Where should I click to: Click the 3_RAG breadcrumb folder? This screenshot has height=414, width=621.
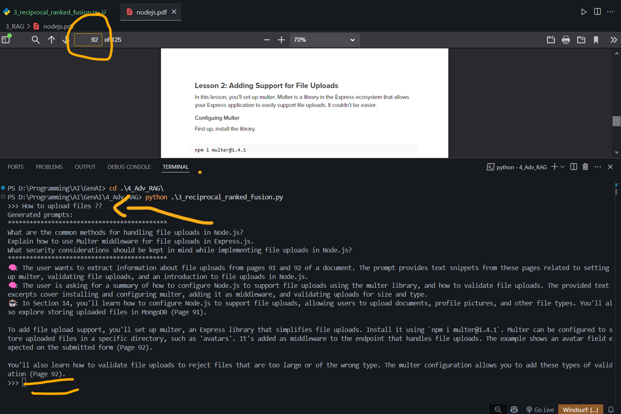coord(14,26)
